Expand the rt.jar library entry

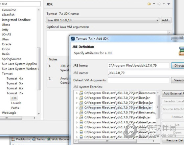pos(77,98)
